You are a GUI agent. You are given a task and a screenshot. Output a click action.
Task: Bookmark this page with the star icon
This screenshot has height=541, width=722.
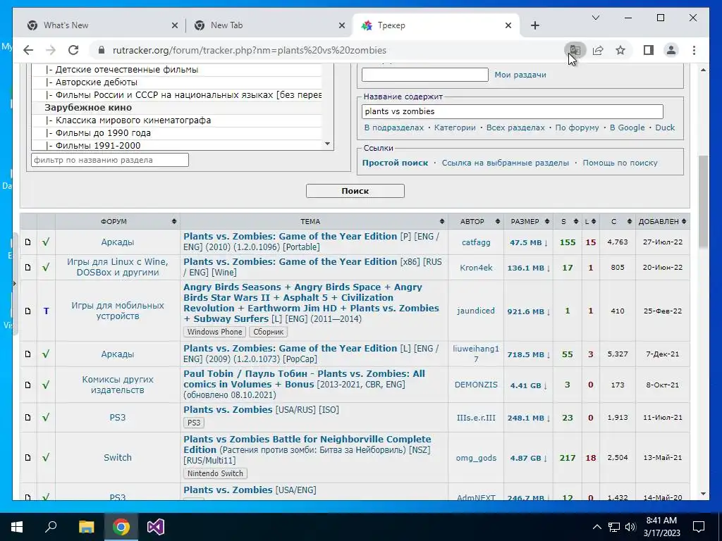click(620, 50)
